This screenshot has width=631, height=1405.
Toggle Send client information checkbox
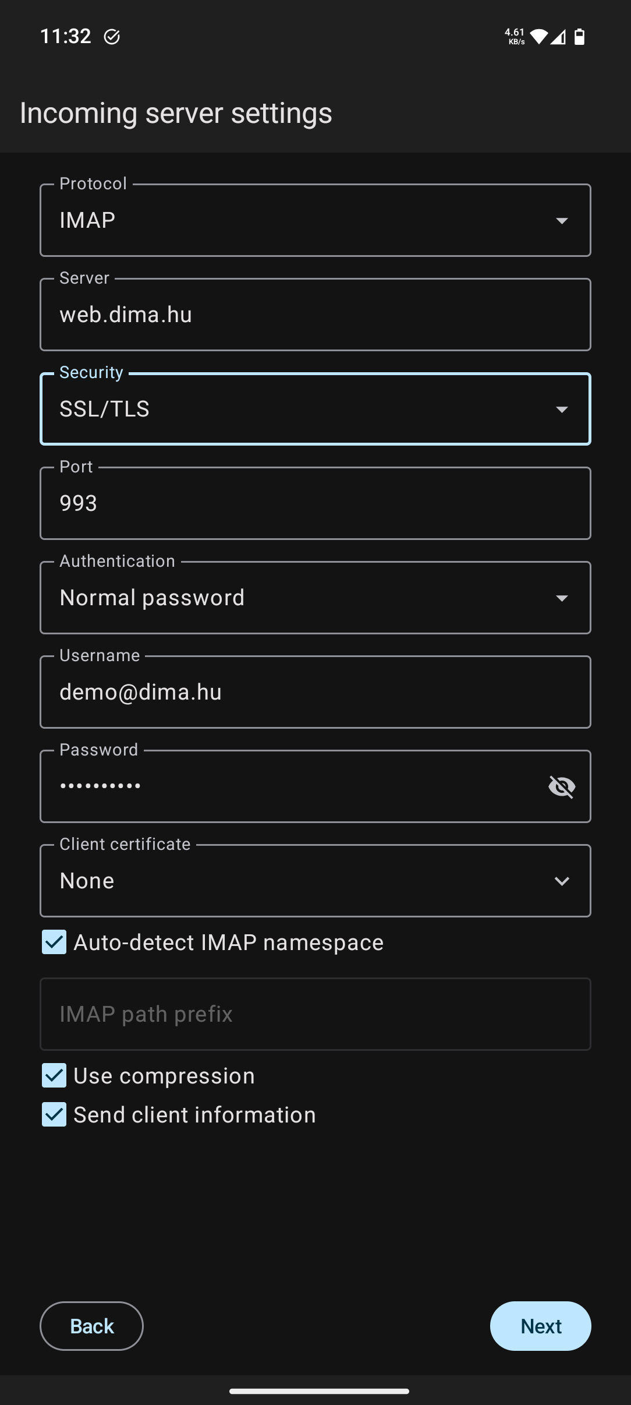click(54, 1115)
